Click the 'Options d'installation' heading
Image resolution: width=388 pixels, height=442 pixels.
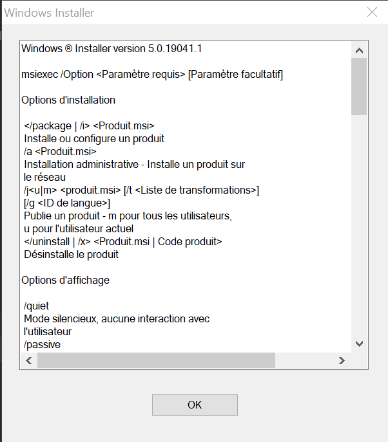coord(68,100)
